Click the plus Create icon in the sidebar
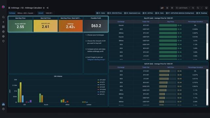210x118 pixels. [3, 22]
